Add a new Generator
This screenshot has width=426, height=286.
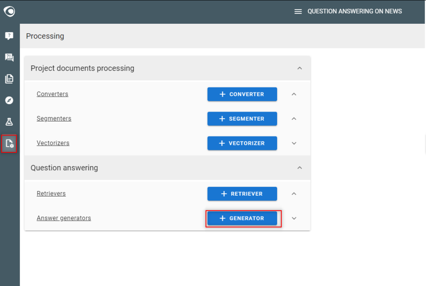click(x=242, y=218)
